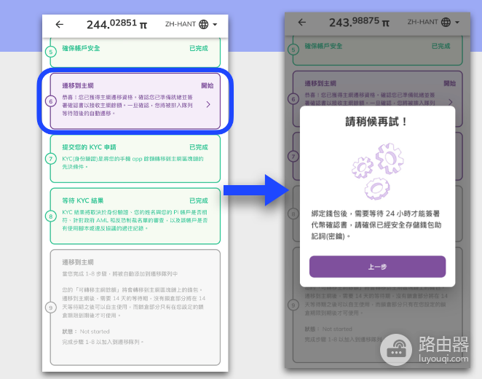
Task: Click the 綁定錢包後 24 小時 message text
Action: [376, 225]
